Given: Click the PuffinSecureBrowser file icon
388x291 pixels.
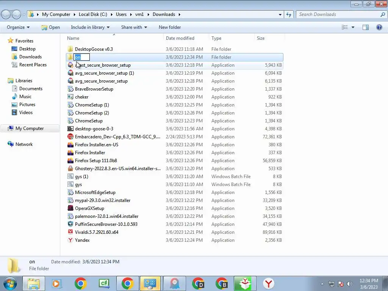Looking at the screenshot, I should pyautogui.click(x=70, y=224).
